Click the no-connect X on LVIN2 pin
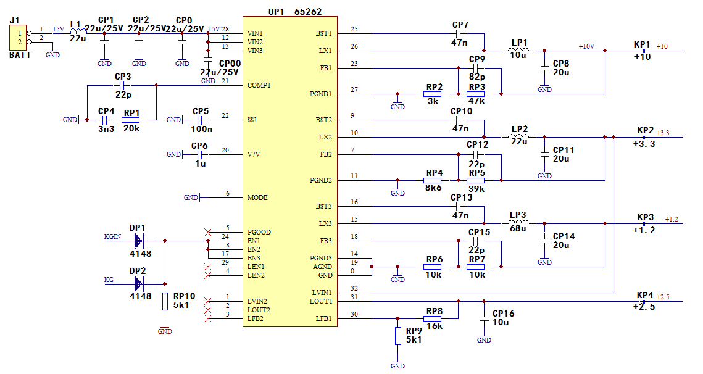Viewport: 703px width, 374px height. click(x=207, y=301)
